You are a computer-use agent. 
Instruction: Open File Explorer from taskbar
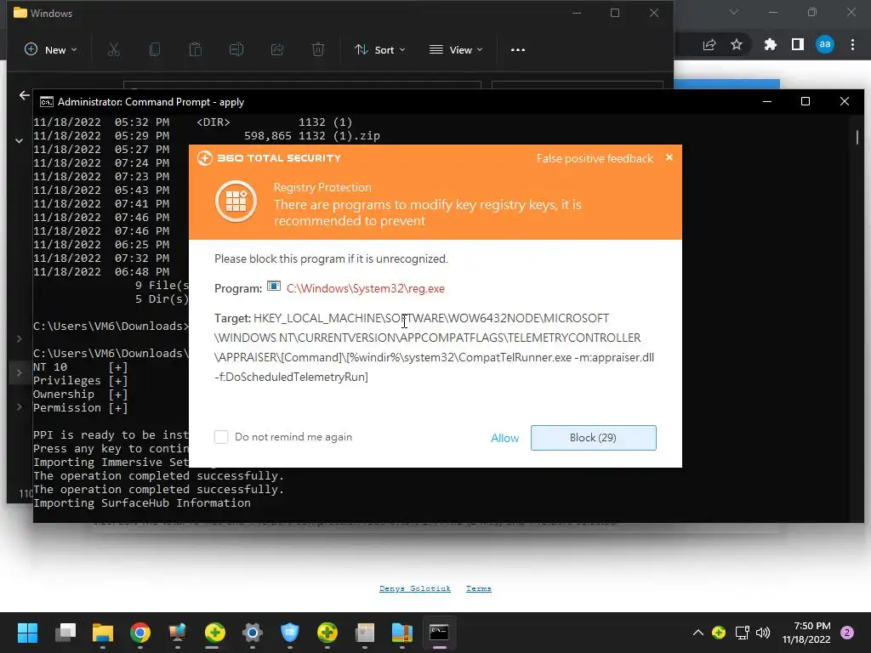103,633
